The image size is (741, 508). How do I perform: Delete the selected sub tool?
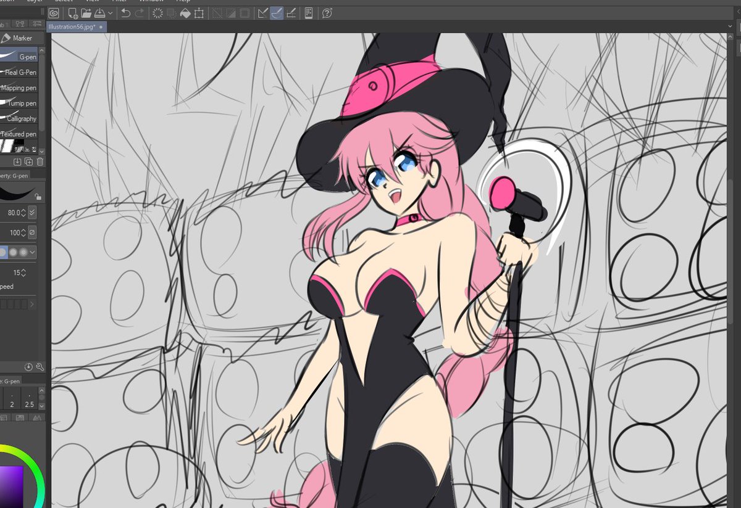(40, 162)
